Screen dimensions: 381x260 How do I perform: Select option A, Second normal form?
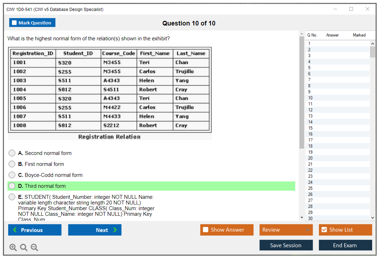pyautogui.click(x=12, y=153)
